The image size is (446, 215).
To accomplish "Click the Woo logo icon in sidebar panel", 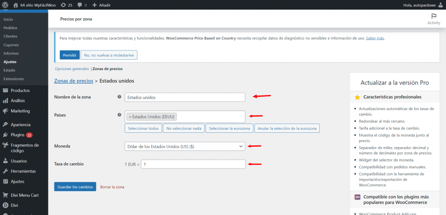I will (358, 197).
